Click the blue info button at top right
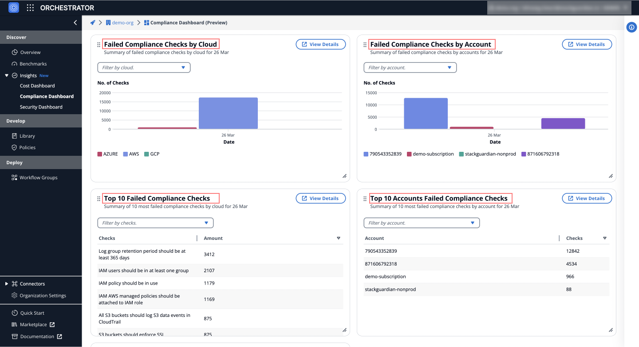 (x=631, y=27)
